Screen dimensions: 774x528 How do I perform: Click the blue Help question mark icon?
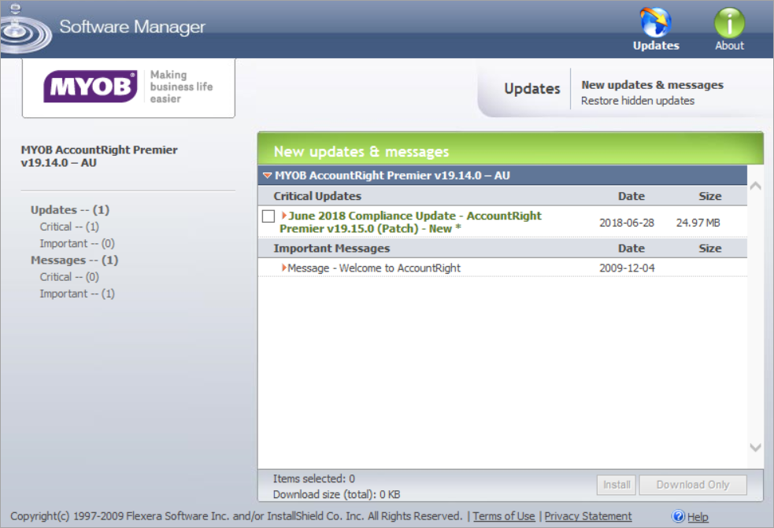[678, 516]
